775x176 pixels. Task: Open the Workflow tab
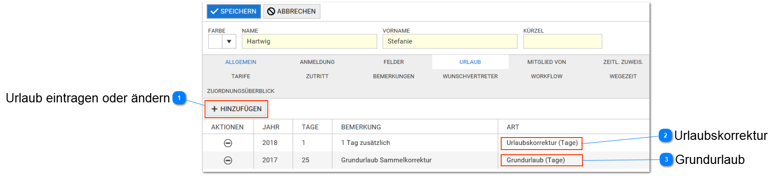click(x=547, y=76)
